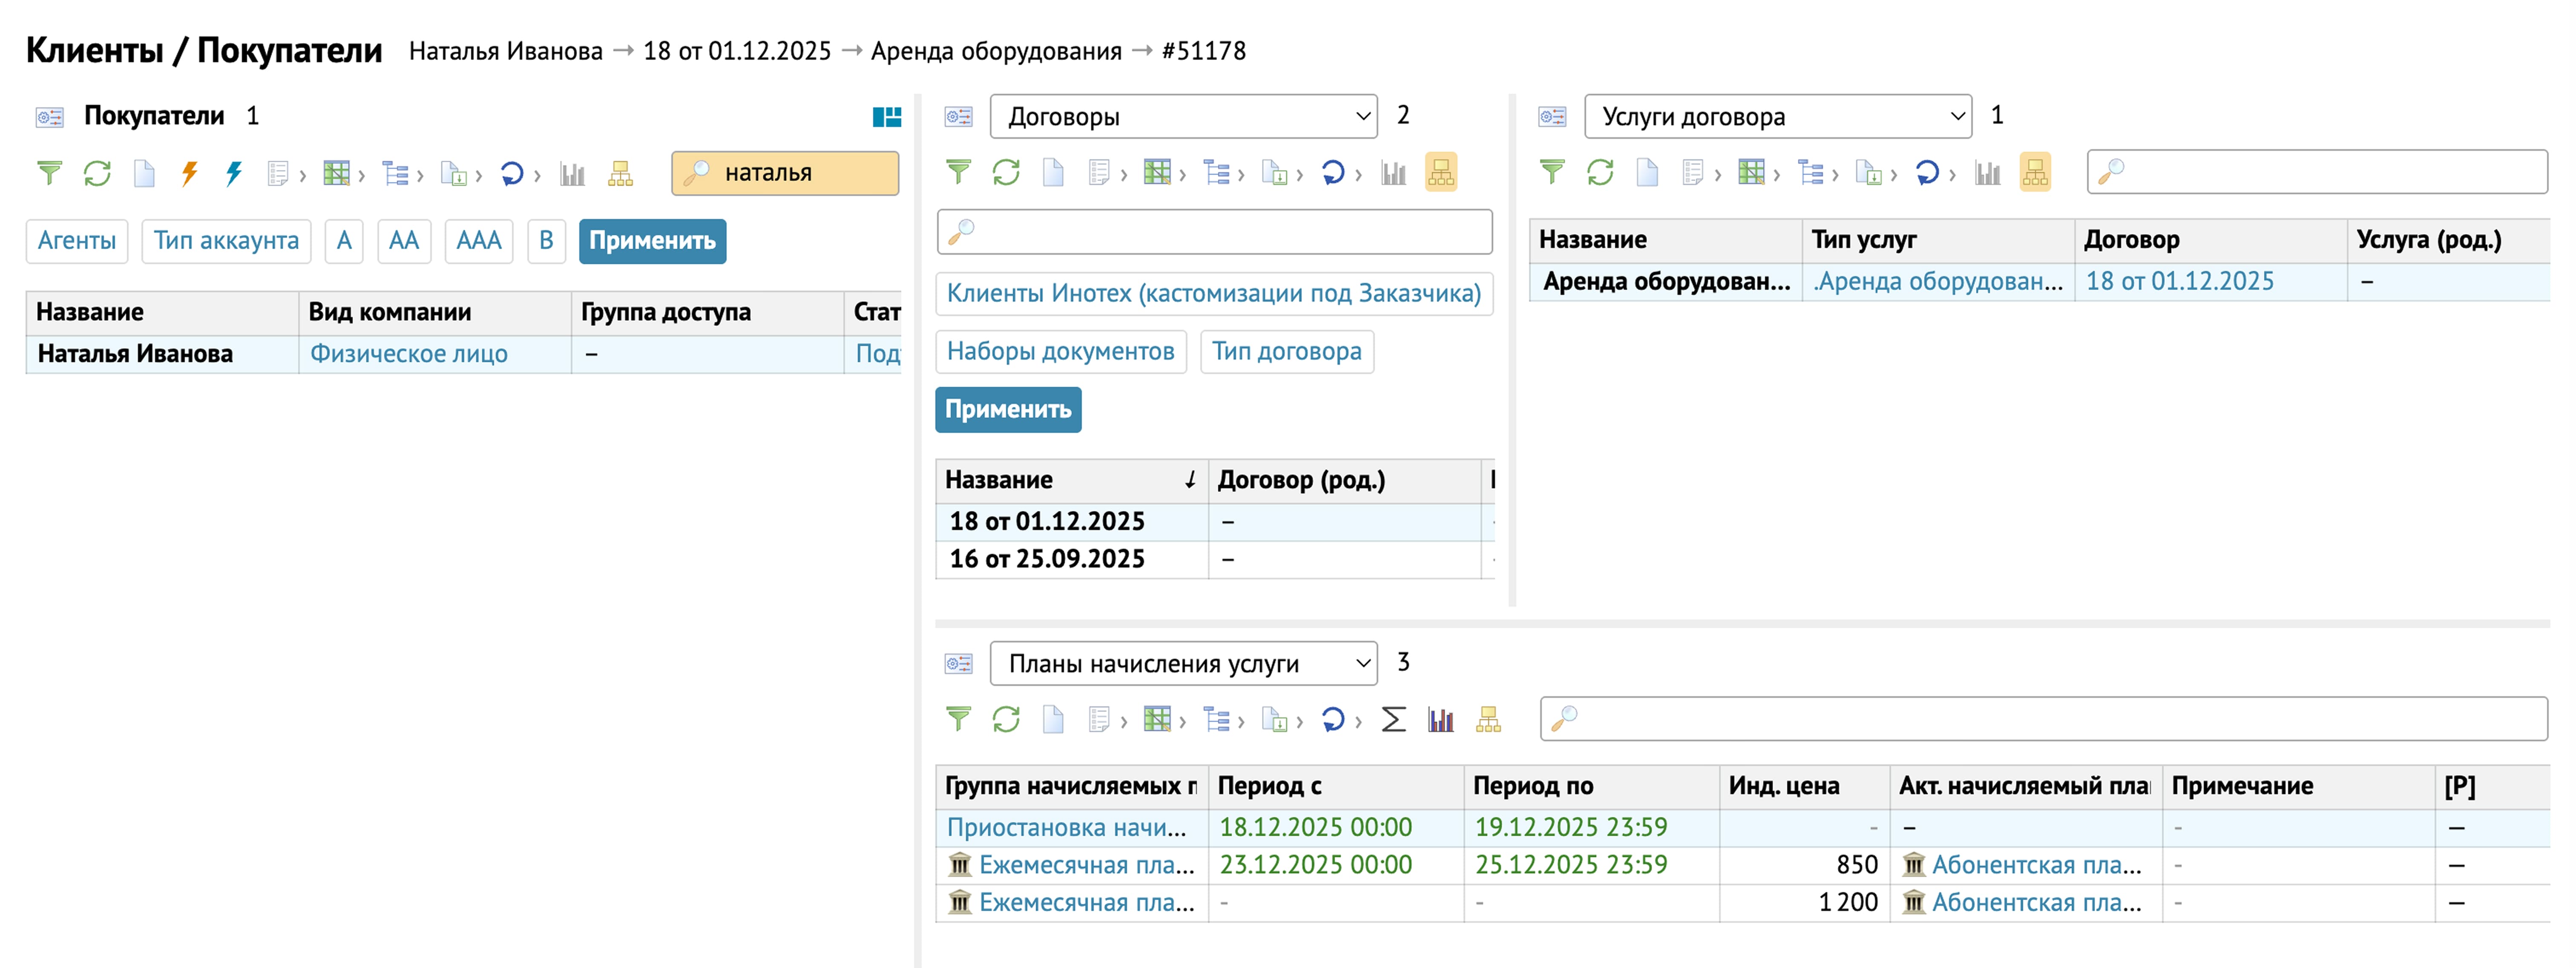Click the refresh icon in Договоры toolbar
The image size is (2576, 968).
(x=1005, y=173)
